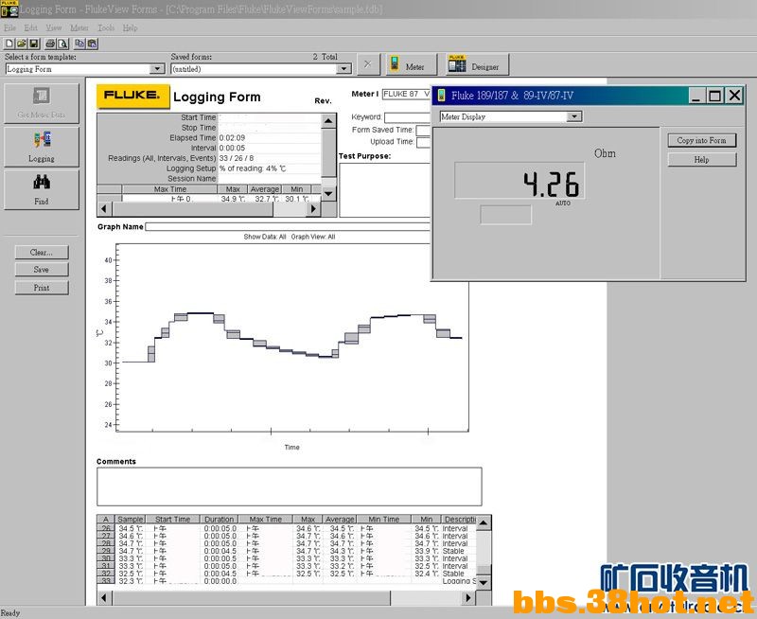Image resolution: width=757 pixels, height=619 pixels.
Task: Click left arrow of summary table horizontal scrollbar
Action: pyautogui.click(x=104, y=209)
